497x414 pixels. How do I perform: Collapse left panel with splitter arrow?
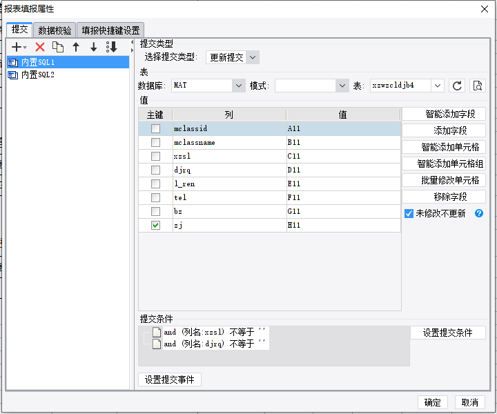pyautogui.click(x=132, y=42)
